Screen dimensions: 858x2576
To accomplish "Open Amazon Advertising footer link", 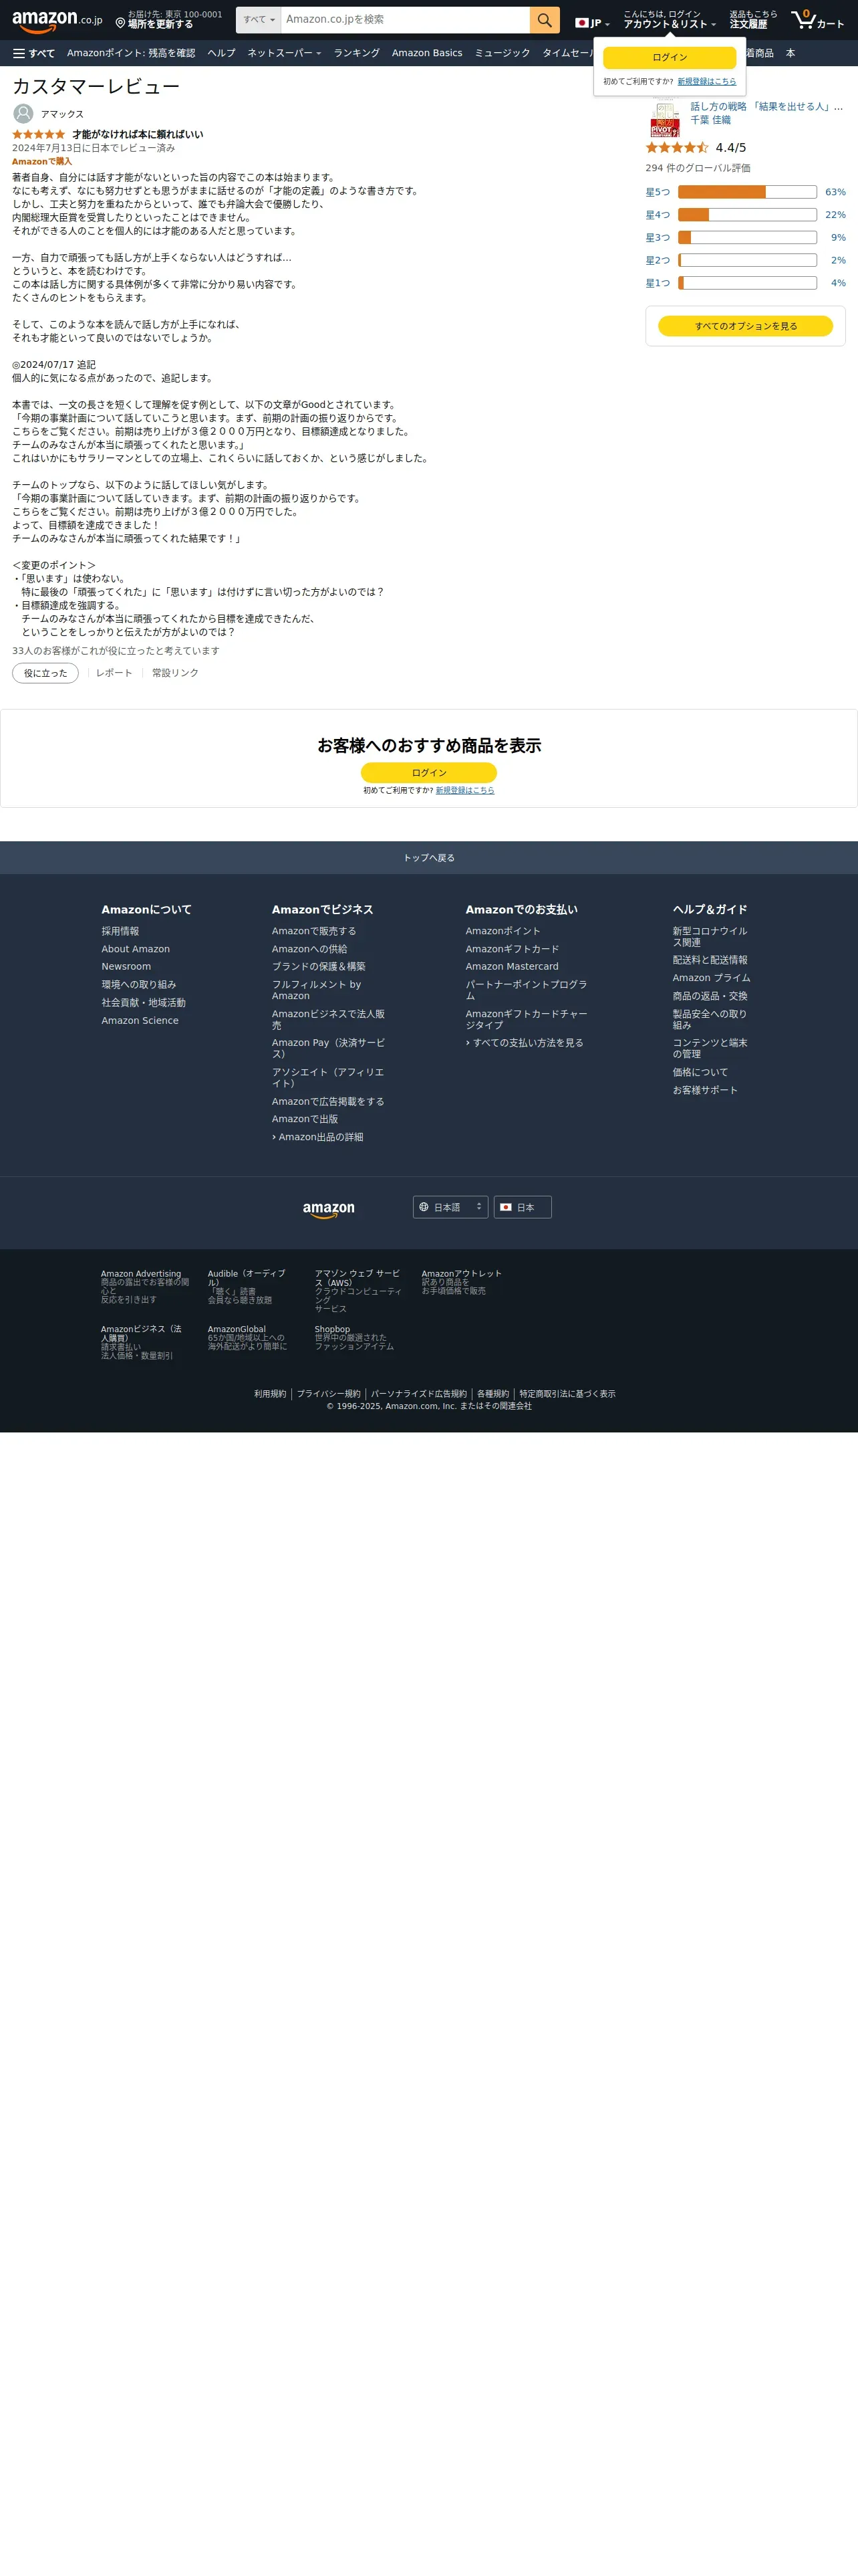I will click(141, 1274).
